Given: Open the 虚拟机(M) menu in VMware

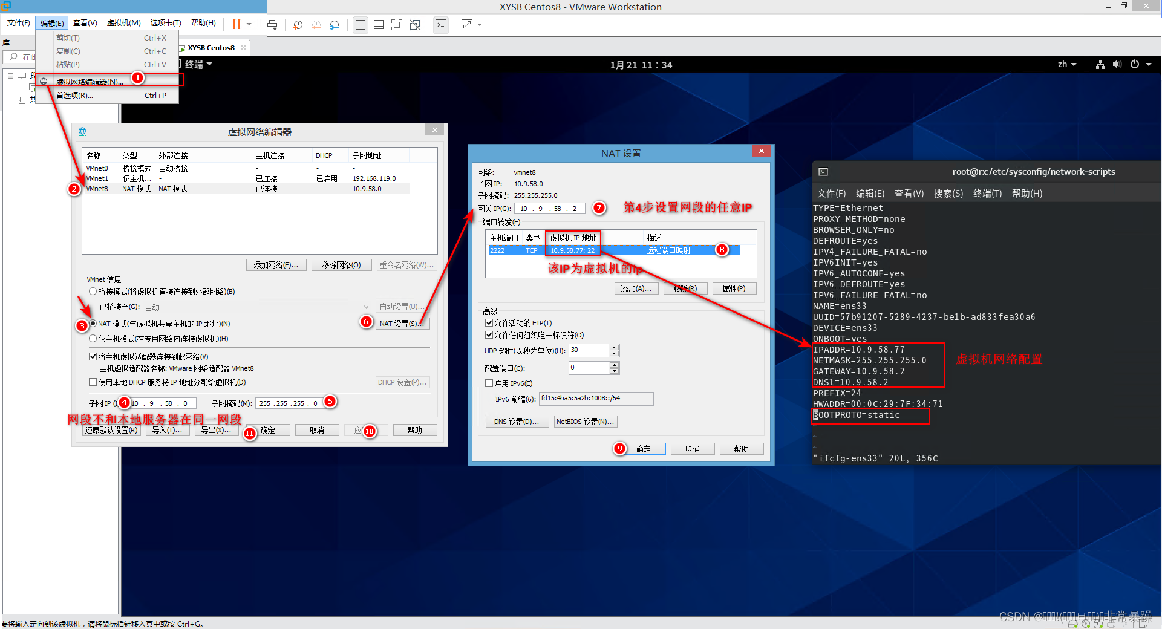Looking at the screenshot, I should pyautogui.click(x=123, y=23).
